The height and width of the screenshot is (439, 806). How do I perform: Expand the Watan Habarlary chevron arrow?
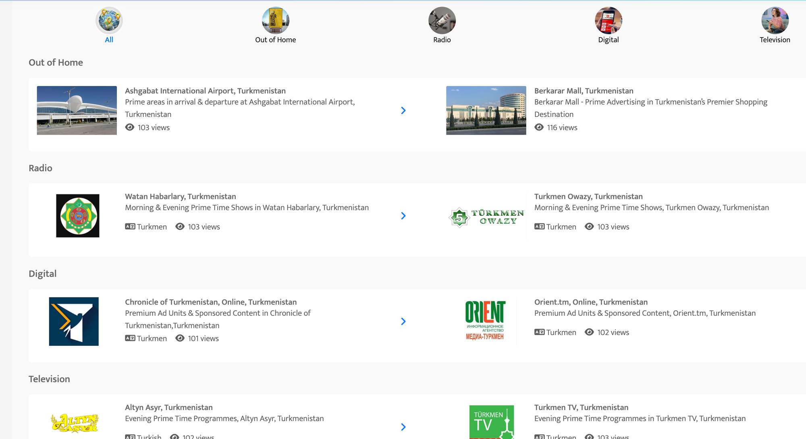click(403, 216)
